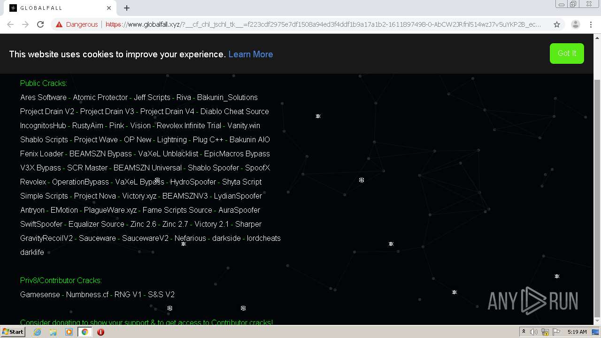Select Project Drain V4

167,111
